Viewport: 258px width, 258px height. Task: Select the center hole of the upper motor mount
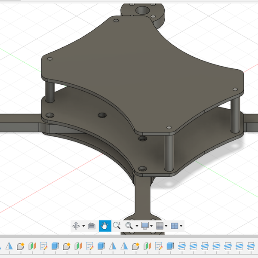142,10
